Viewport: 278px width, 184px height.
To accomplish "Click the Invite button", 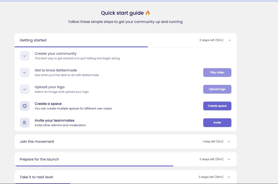I will point(217,122).
